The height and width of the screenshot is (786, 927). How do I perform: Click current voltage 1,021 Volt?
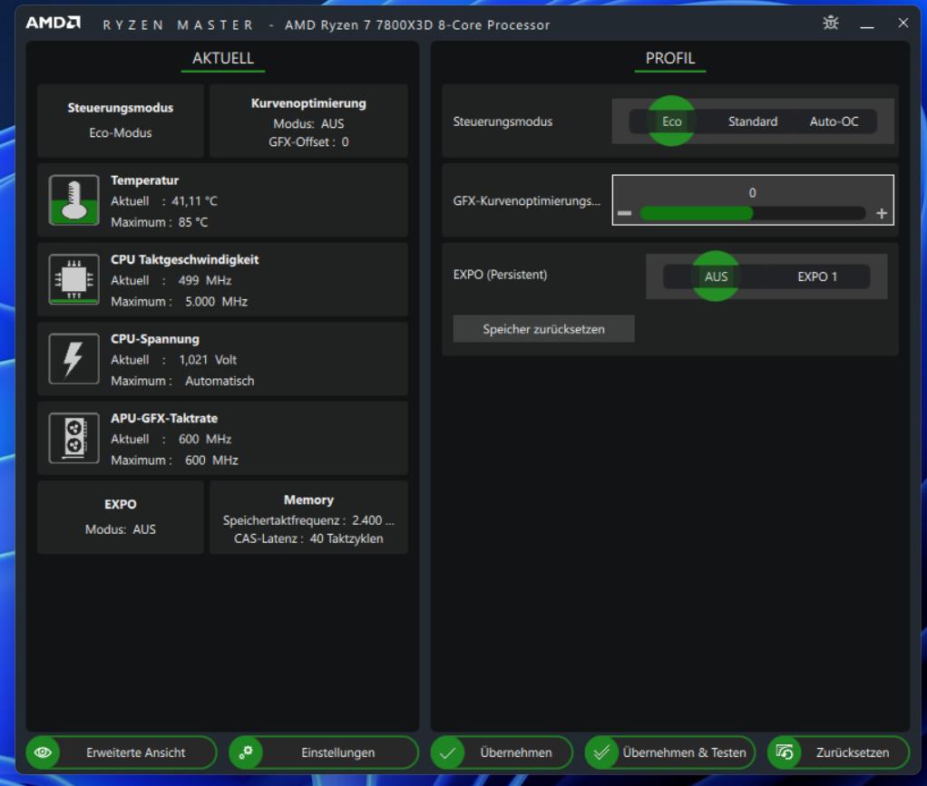point(208,359)
